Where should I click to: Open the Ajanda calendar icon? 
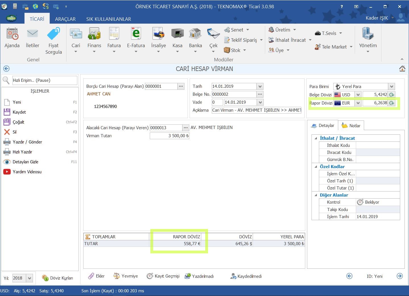tap(12, 34)
